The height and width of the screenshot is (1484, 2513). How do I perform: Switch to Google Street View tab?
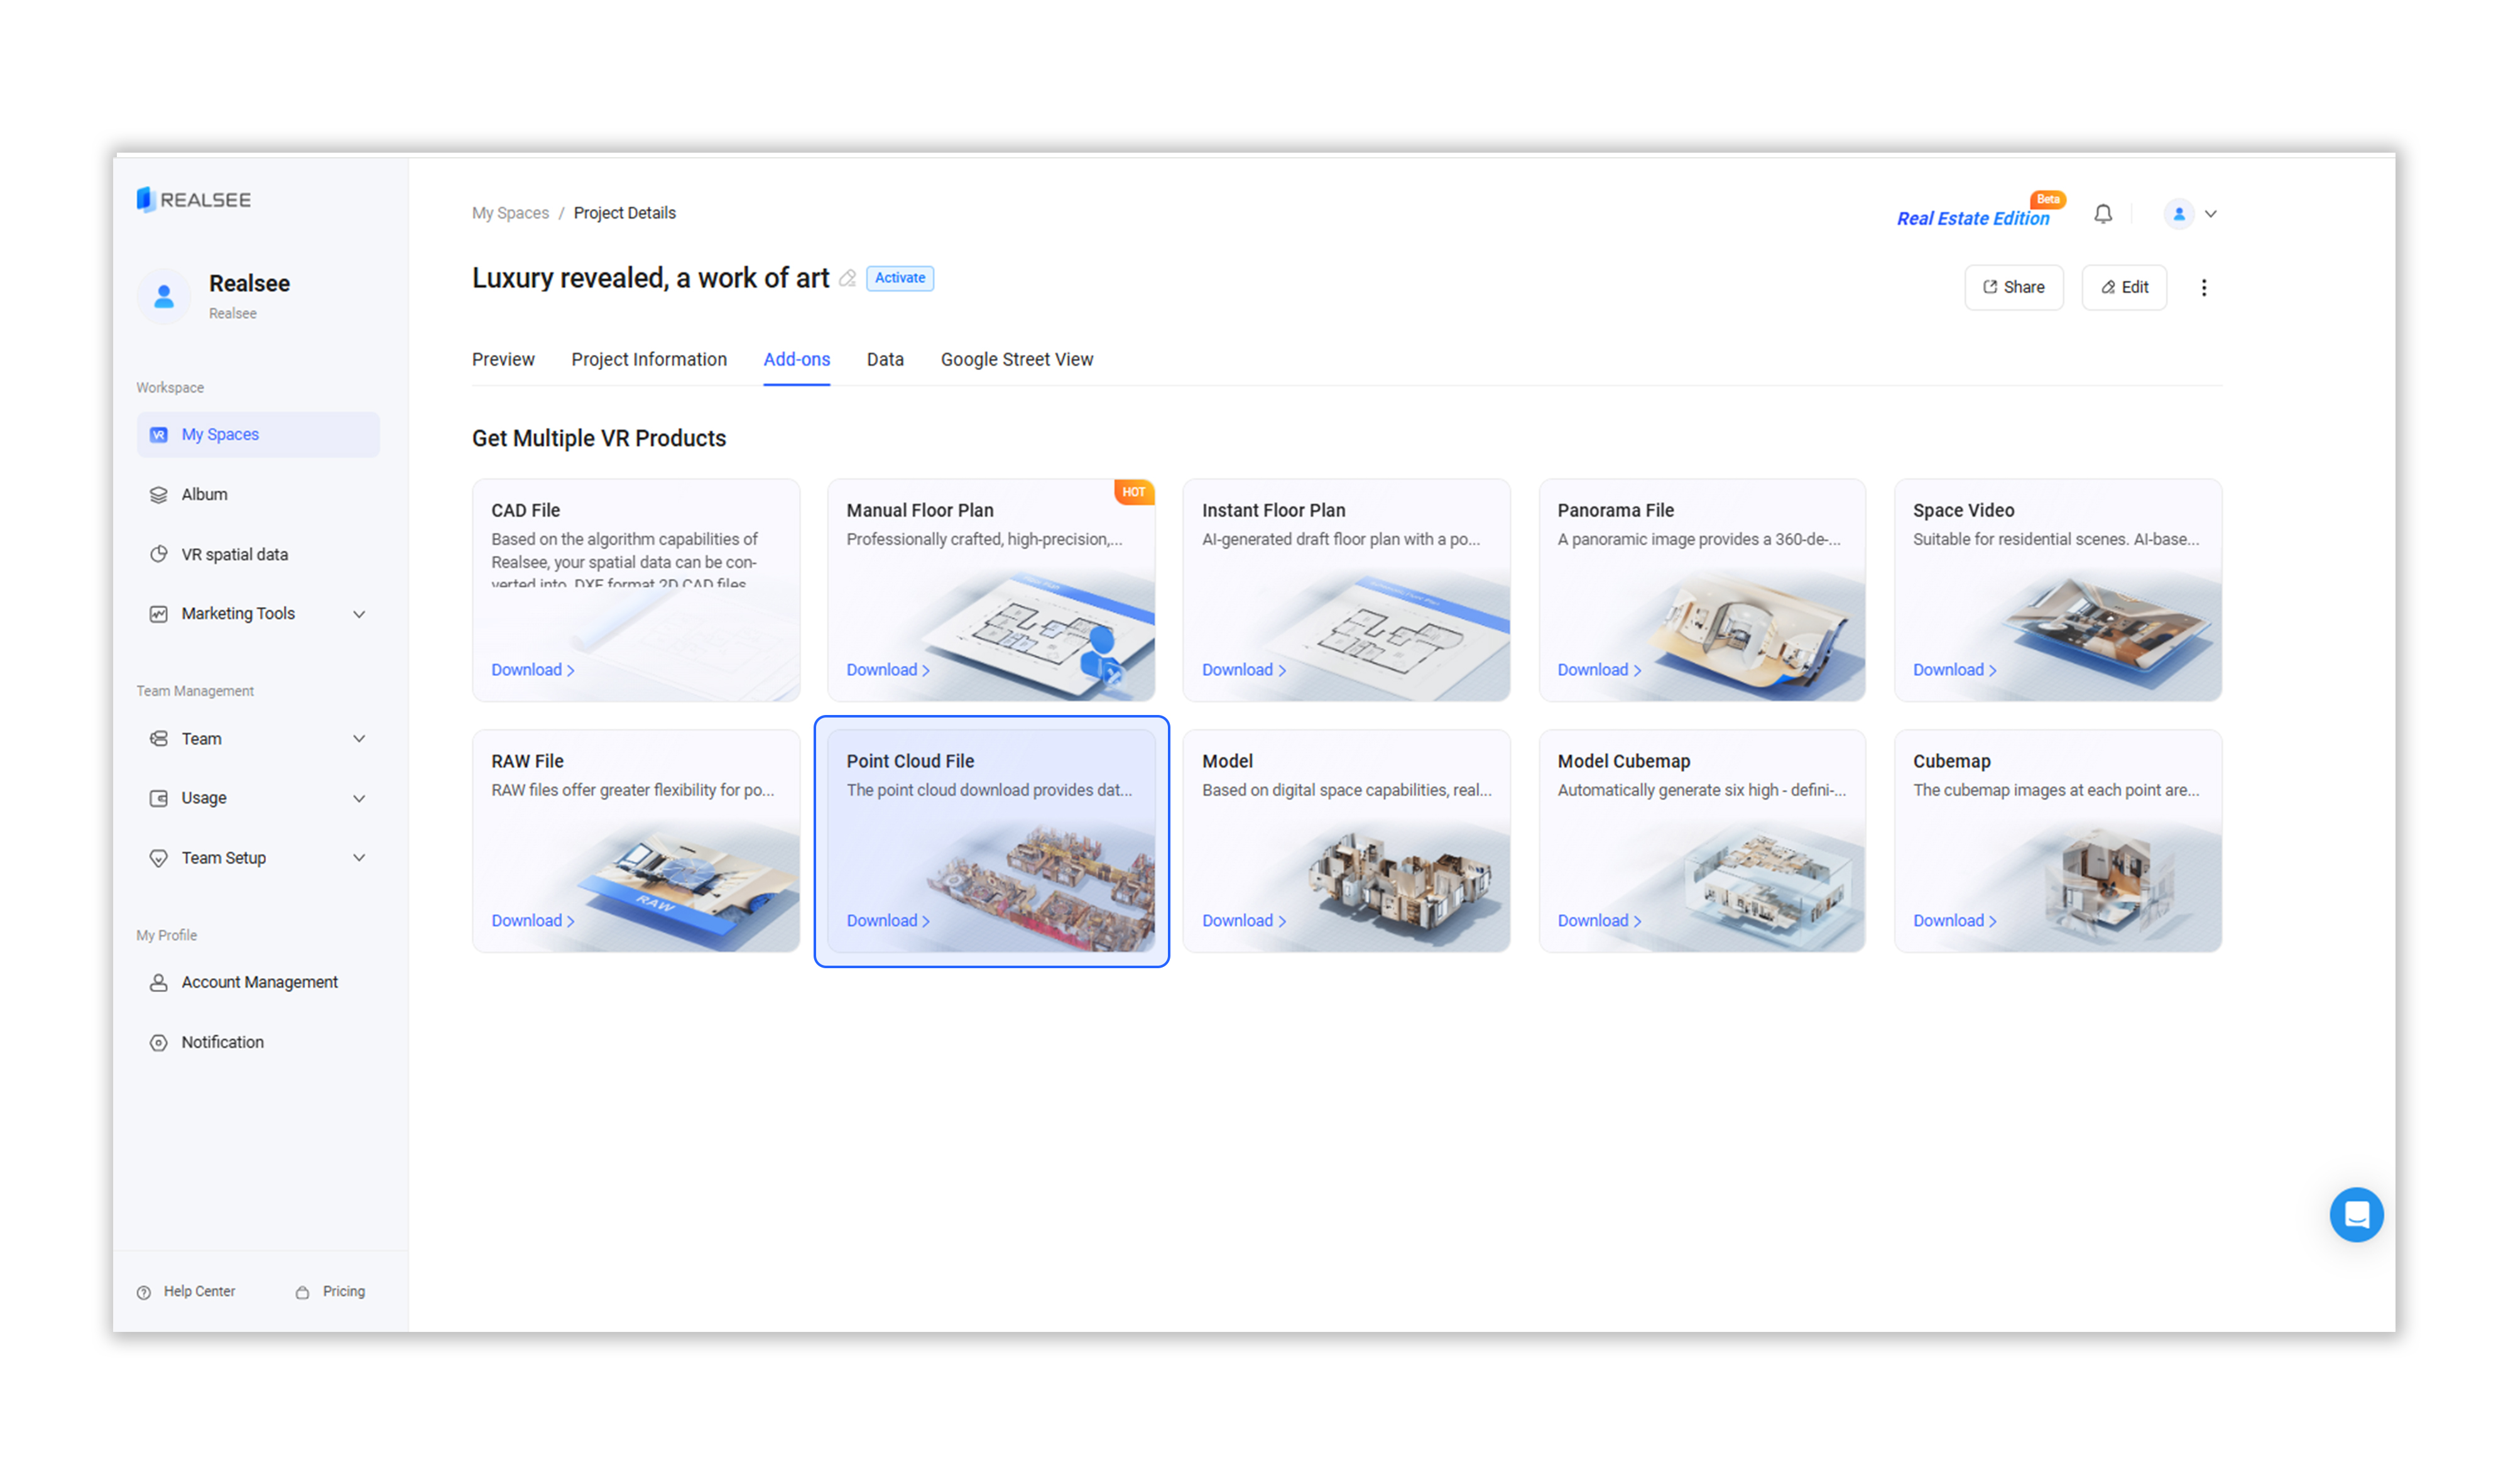pos(1016,360)
